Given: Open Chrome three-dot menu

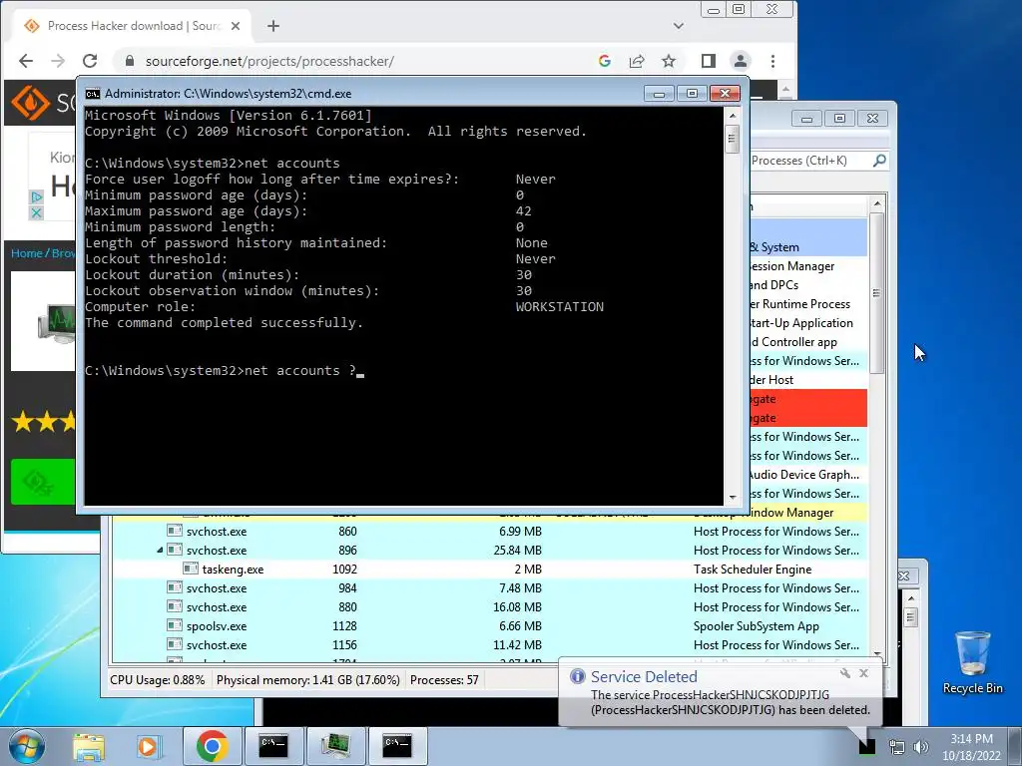Looking at the screenshot, I should (773, 61).
